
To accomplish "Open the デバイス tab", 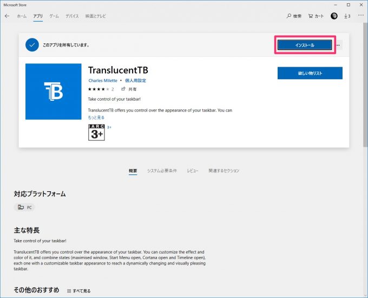I will 72,16.
